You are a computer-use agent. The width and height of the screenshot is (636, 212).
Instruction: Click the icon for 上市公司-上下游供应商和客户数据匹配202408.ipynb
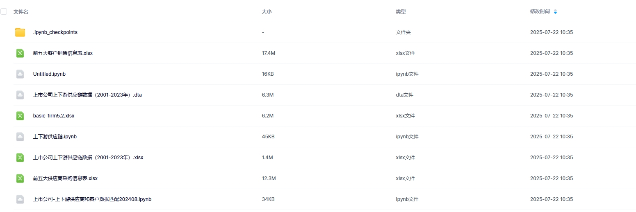click(x=20, y=199)
